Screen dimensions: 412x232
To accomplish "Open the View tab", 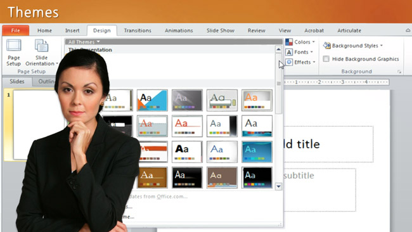I will point(285,30).
